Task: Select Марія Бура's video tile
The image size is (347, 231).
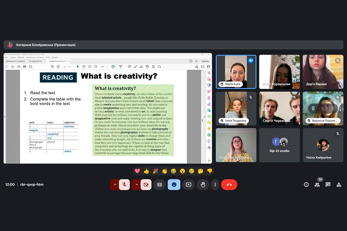Action: point(236,72)
